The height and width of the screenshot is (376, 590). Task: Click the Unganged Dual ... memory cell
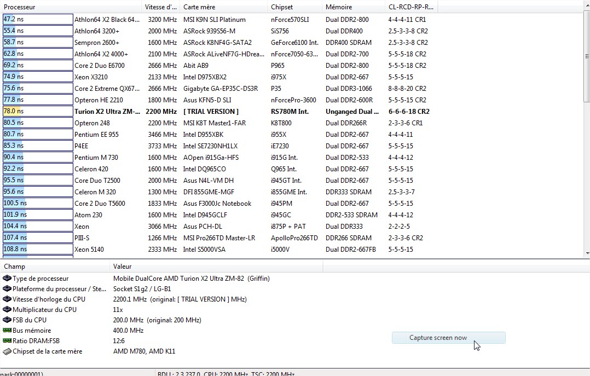pyautogui.click(x=352, y=112)
